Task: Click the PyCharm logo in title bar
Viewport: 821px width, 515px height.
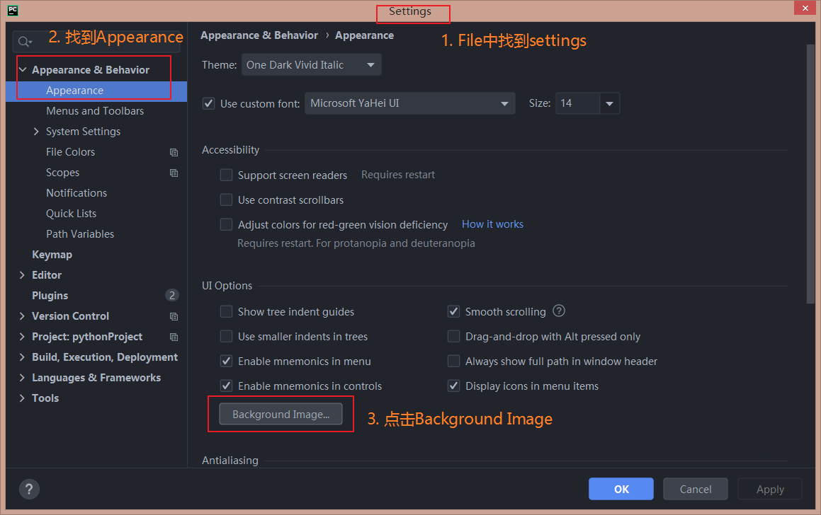Action: [x=13, y=11]
